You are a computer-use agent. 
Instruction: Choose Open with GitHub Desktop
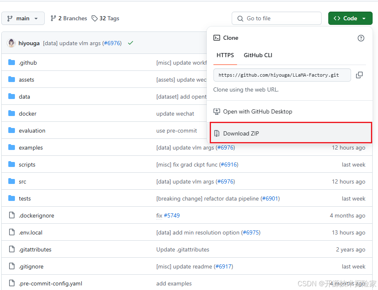(253, 111)
